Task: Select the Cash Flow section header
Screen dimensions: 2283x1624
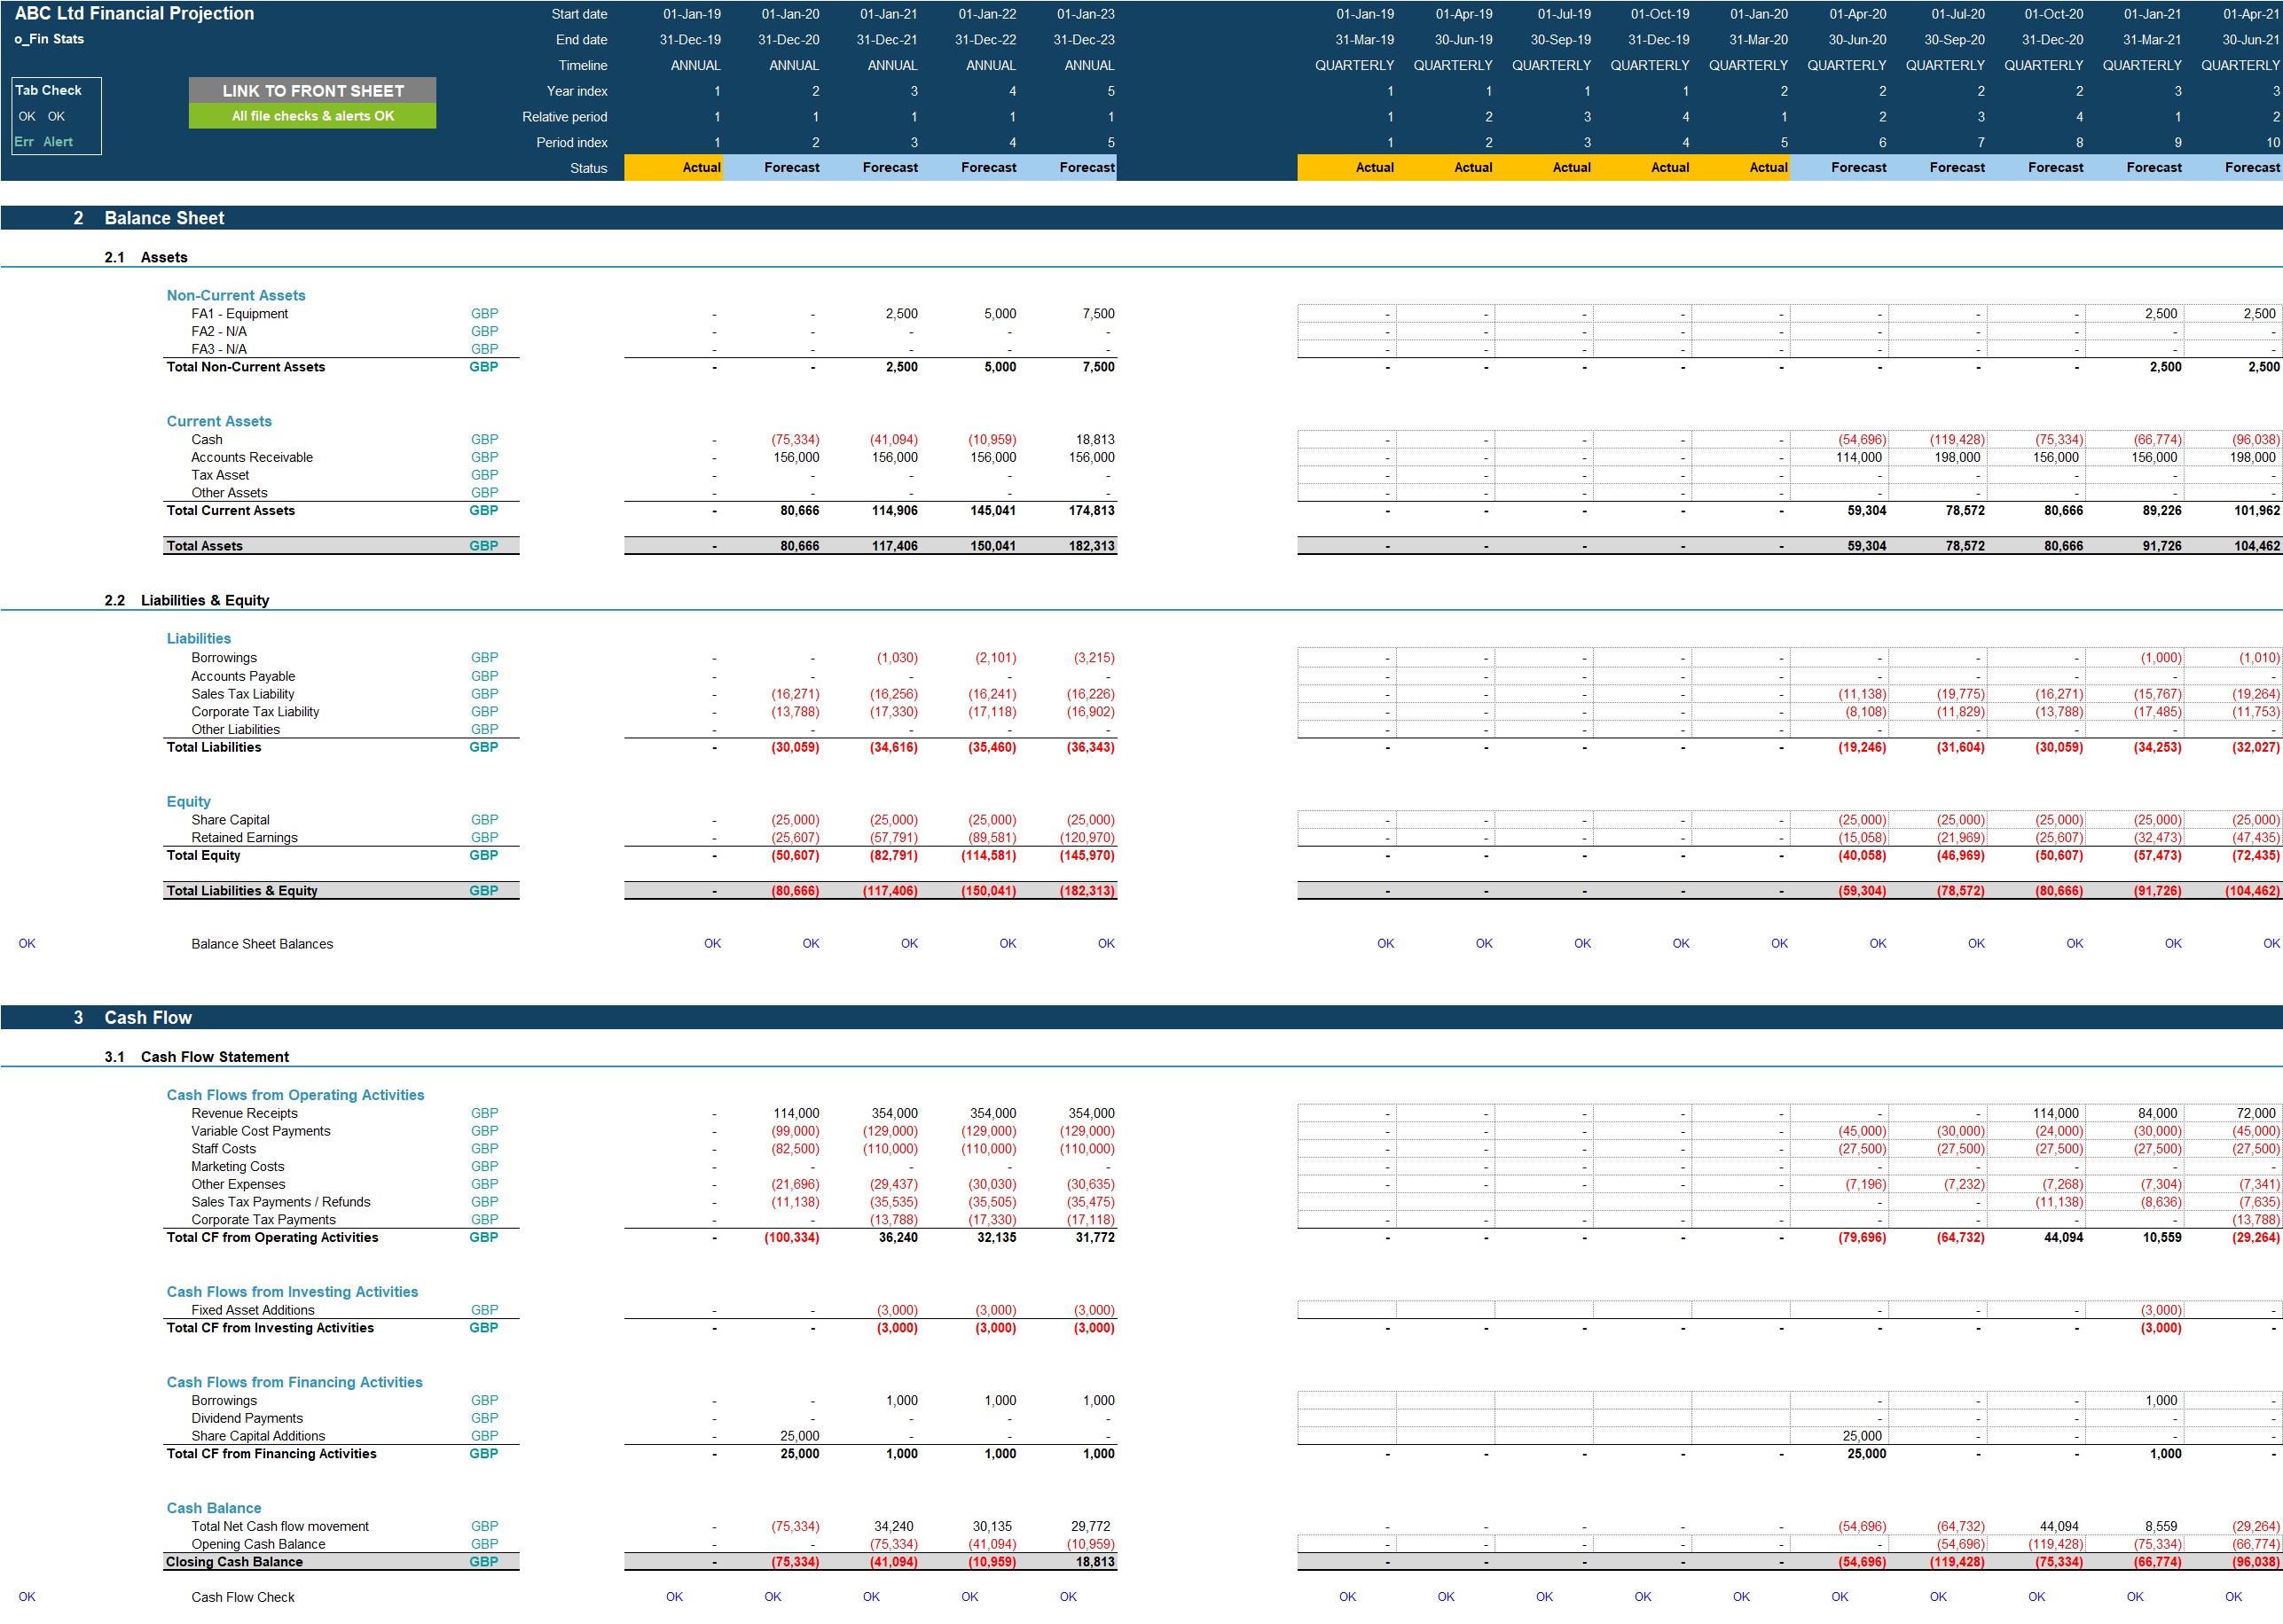Action: point(148,1018)
